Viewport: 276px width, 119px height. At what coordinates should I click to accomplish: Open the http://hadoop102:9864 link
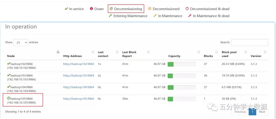tap(78, 64)
